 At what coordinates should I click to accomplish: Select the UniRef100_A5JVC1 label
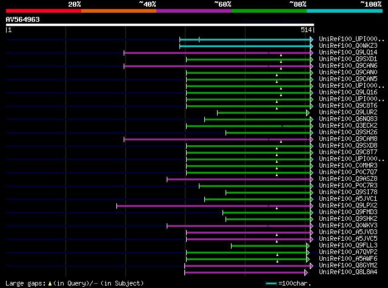[348, 199]
